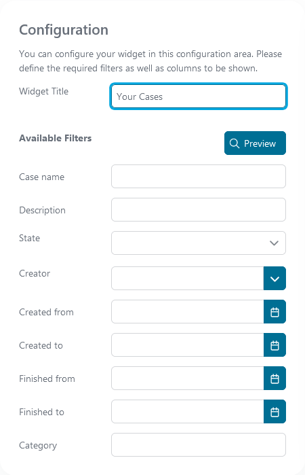Open the Created from calendar picker
This screenshot has width=305, height=475.
click(x=274, y=312)
